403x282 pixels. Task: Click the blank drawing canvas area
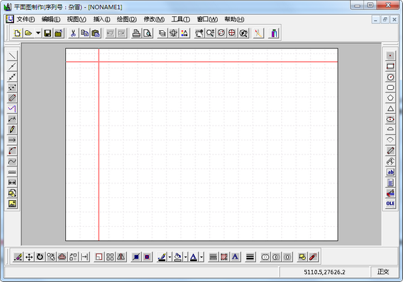(215, 154)
